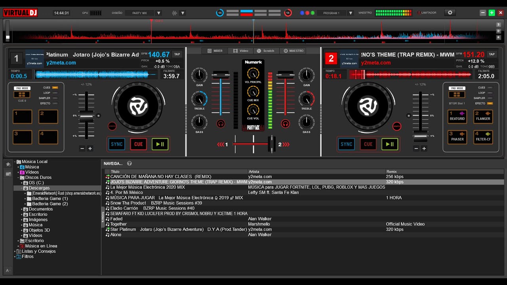This screenshot has height=285, width=507.
Task: Click the pitch minus button on deck 2
Action: 416,148
